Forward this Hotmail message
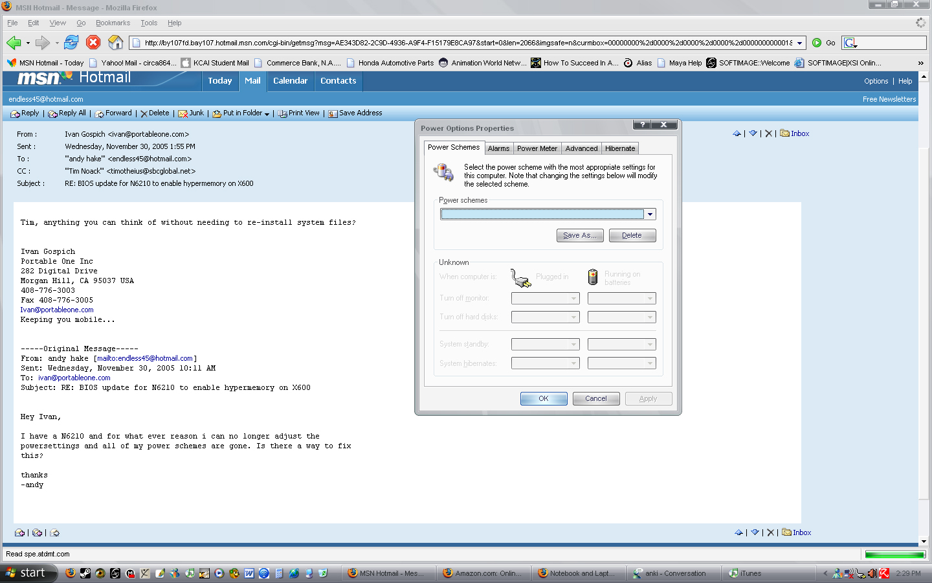The width and height of the screenshot is (932, 583). point(113,113)
